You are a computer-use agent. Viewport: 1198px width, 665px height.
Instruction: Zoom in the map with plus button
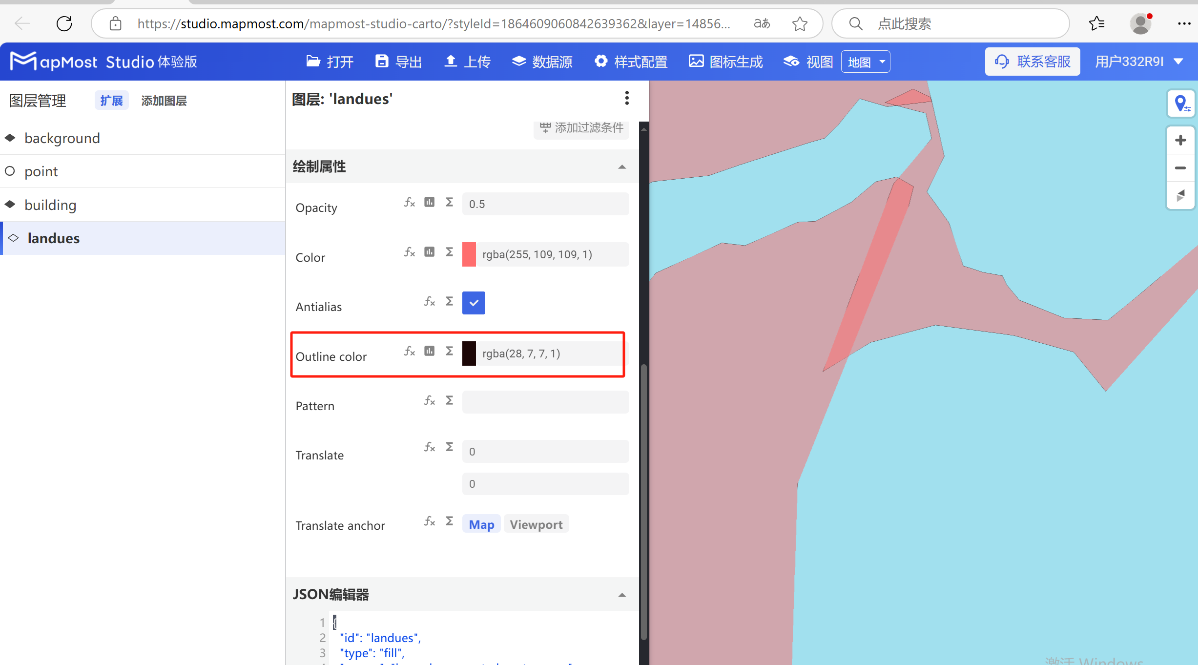[1181, 140]
